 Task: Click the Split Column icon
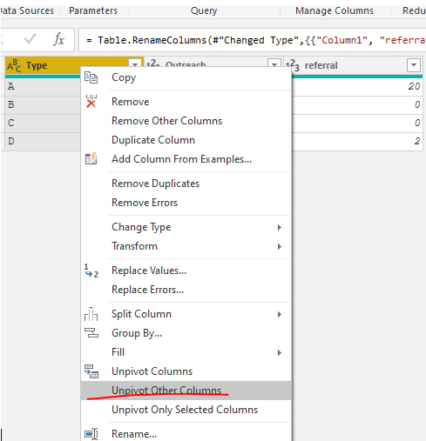(91, 314)
